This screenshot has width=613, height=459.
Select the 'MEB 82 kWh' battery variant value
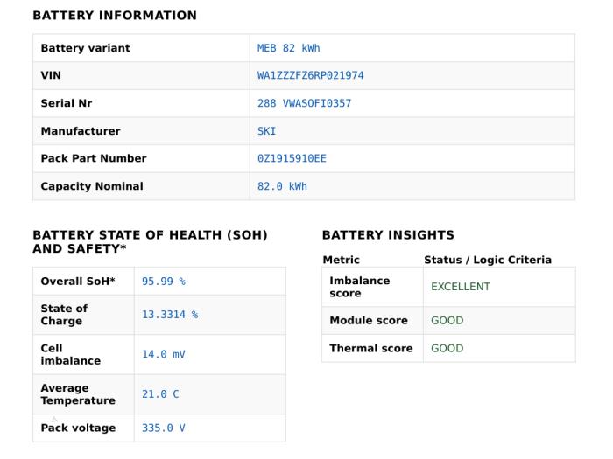click(288, 48)
